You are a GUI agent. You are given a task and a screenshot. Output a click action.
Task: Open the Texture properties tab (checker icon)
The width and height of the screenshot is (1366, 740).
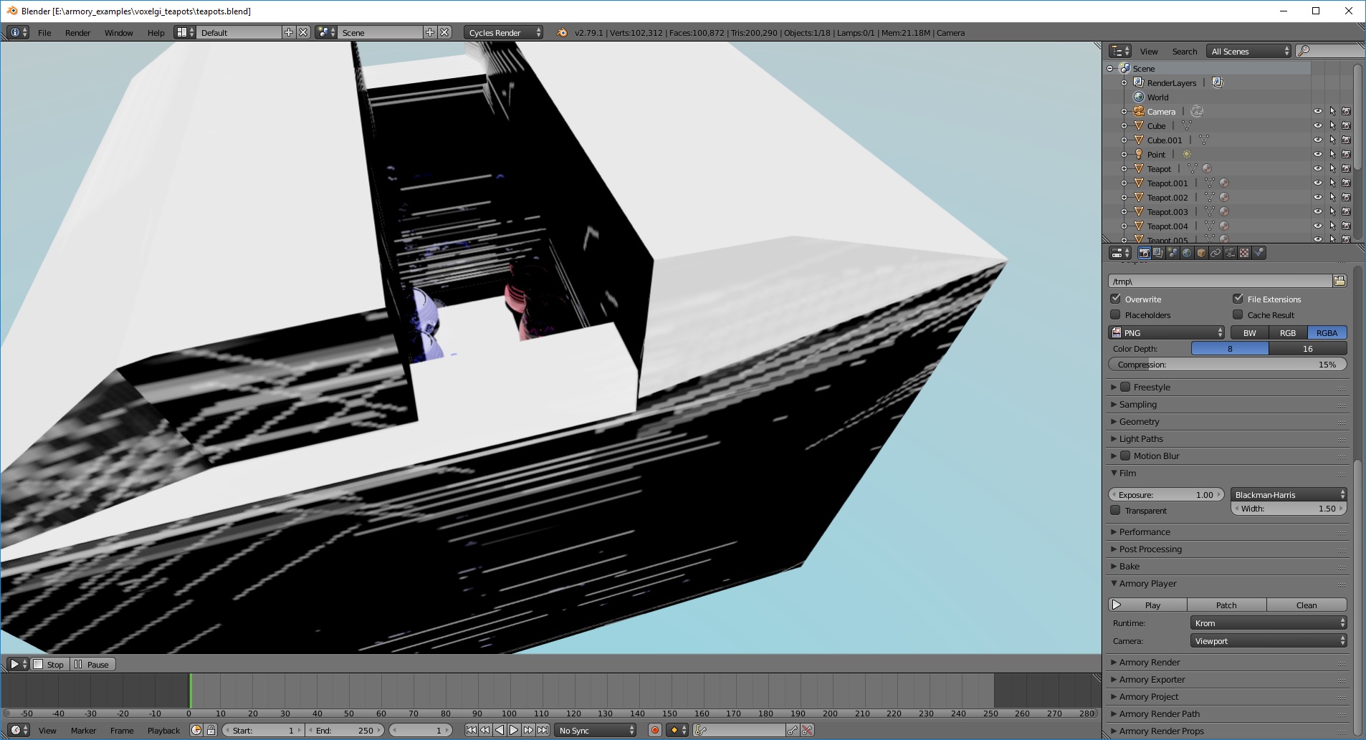(x=1244, y=253)
